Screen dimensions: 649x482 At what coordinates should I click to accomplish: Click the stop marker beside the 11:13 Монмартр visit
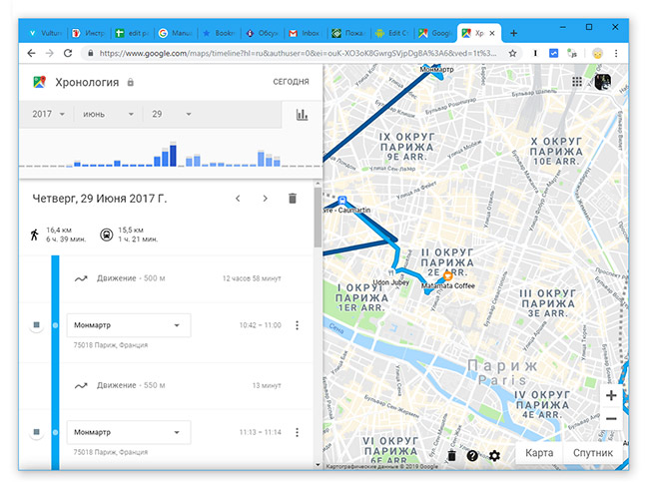point(36,432)
